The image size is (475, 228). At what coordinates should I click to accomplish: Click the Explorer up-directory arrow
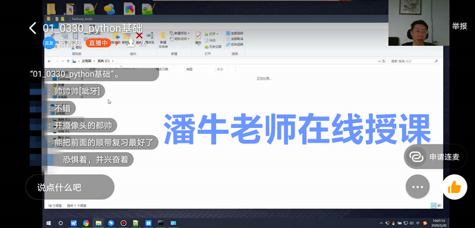(x=68, y=61)
